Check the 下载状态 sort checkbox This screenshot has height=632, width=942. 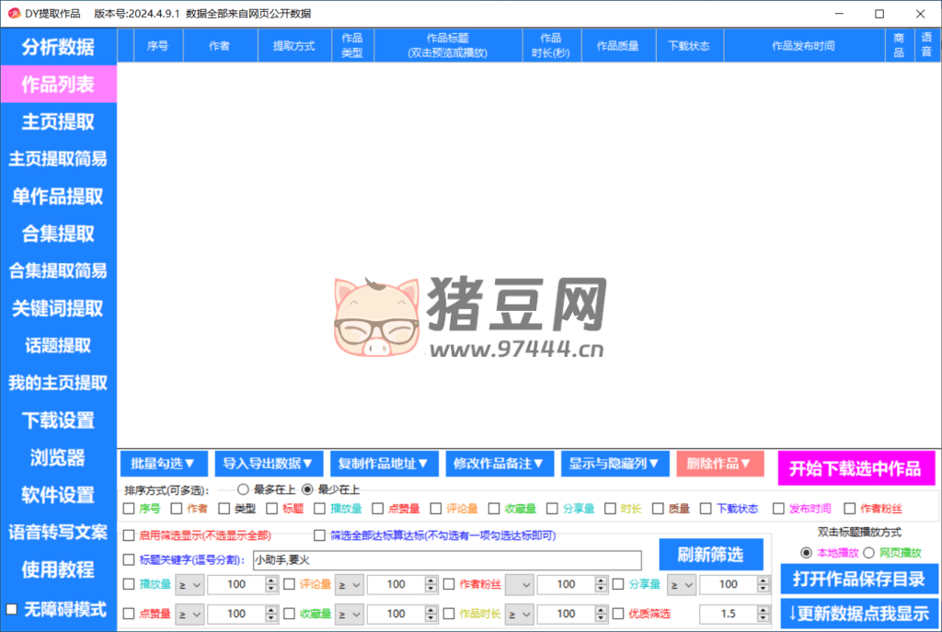point(706,509)
